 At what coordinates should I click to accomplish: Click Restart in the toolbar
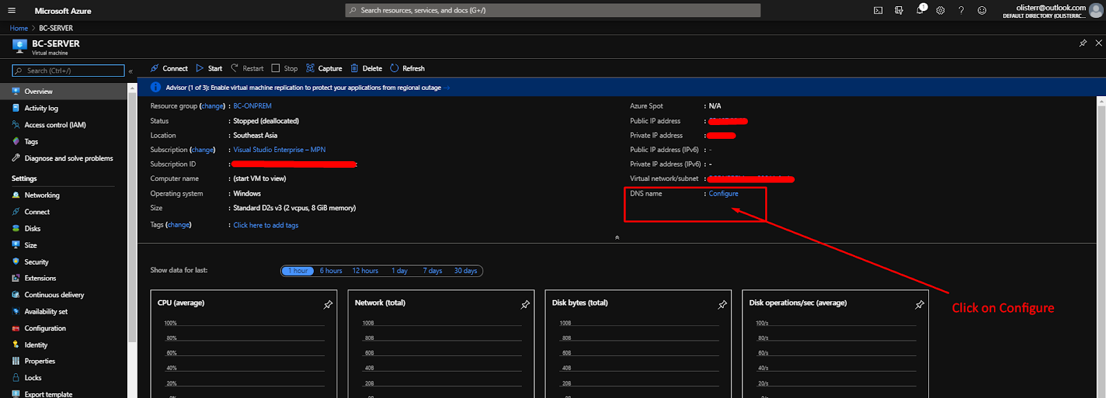click(247, 68)
